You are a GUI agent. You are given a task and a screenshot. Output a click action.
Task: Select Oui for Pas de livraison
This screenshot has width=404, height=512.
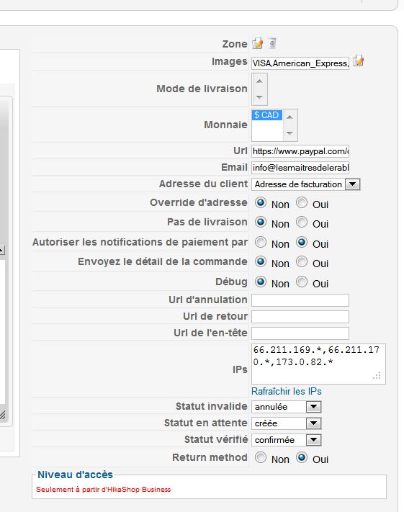point(302,223)
